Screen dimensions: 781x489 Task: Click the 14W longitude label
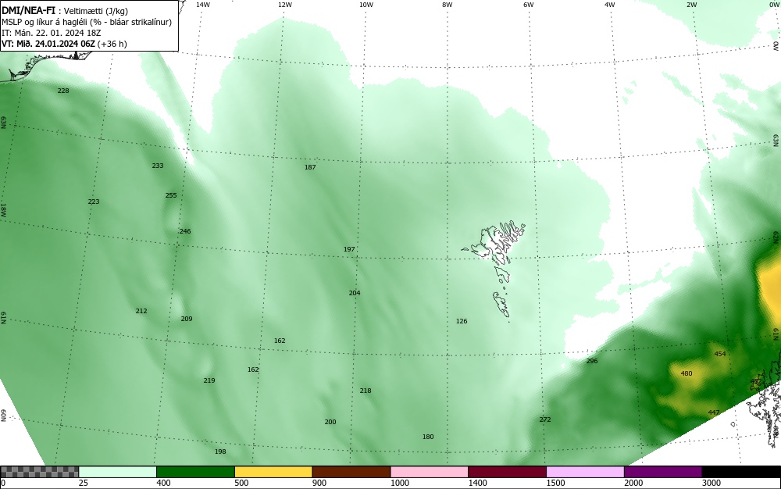(x=203, y=5)
